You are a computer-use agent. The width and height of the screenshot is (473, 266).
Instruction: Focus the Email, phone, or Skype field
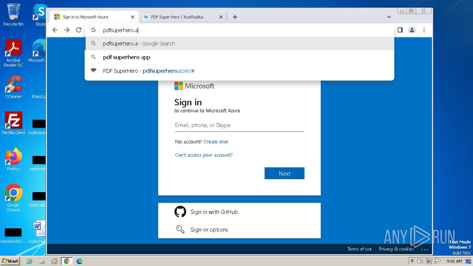239,125
